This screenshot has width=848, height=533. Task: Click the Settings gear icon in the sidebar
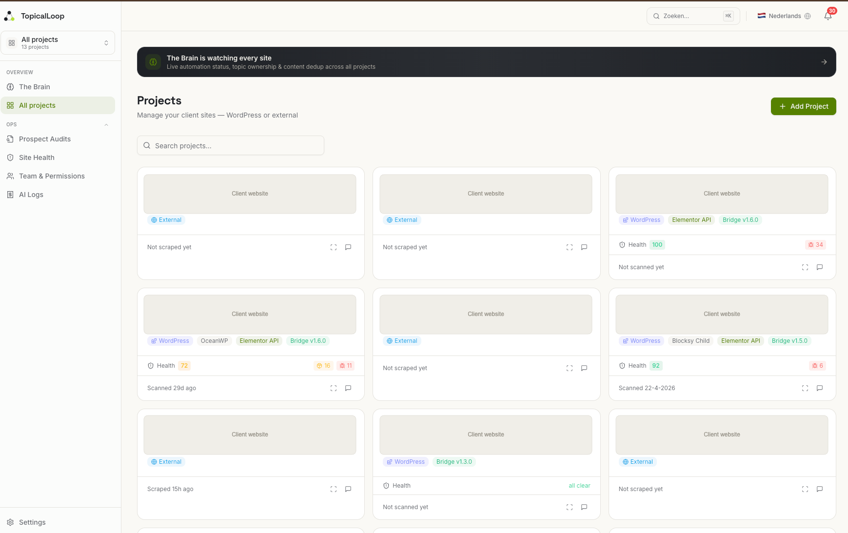(10, 522)
